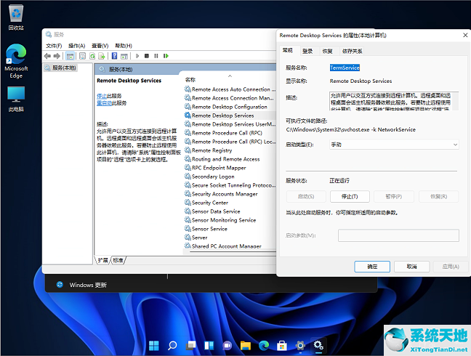This screenshot has height=356, width=471.
Task: Switch to the 依存关系 tab
Action: [353, 51]
